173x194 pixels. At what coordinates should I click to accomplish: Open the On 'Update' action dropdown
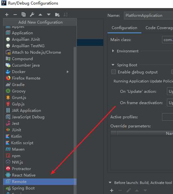coord(170,91)
